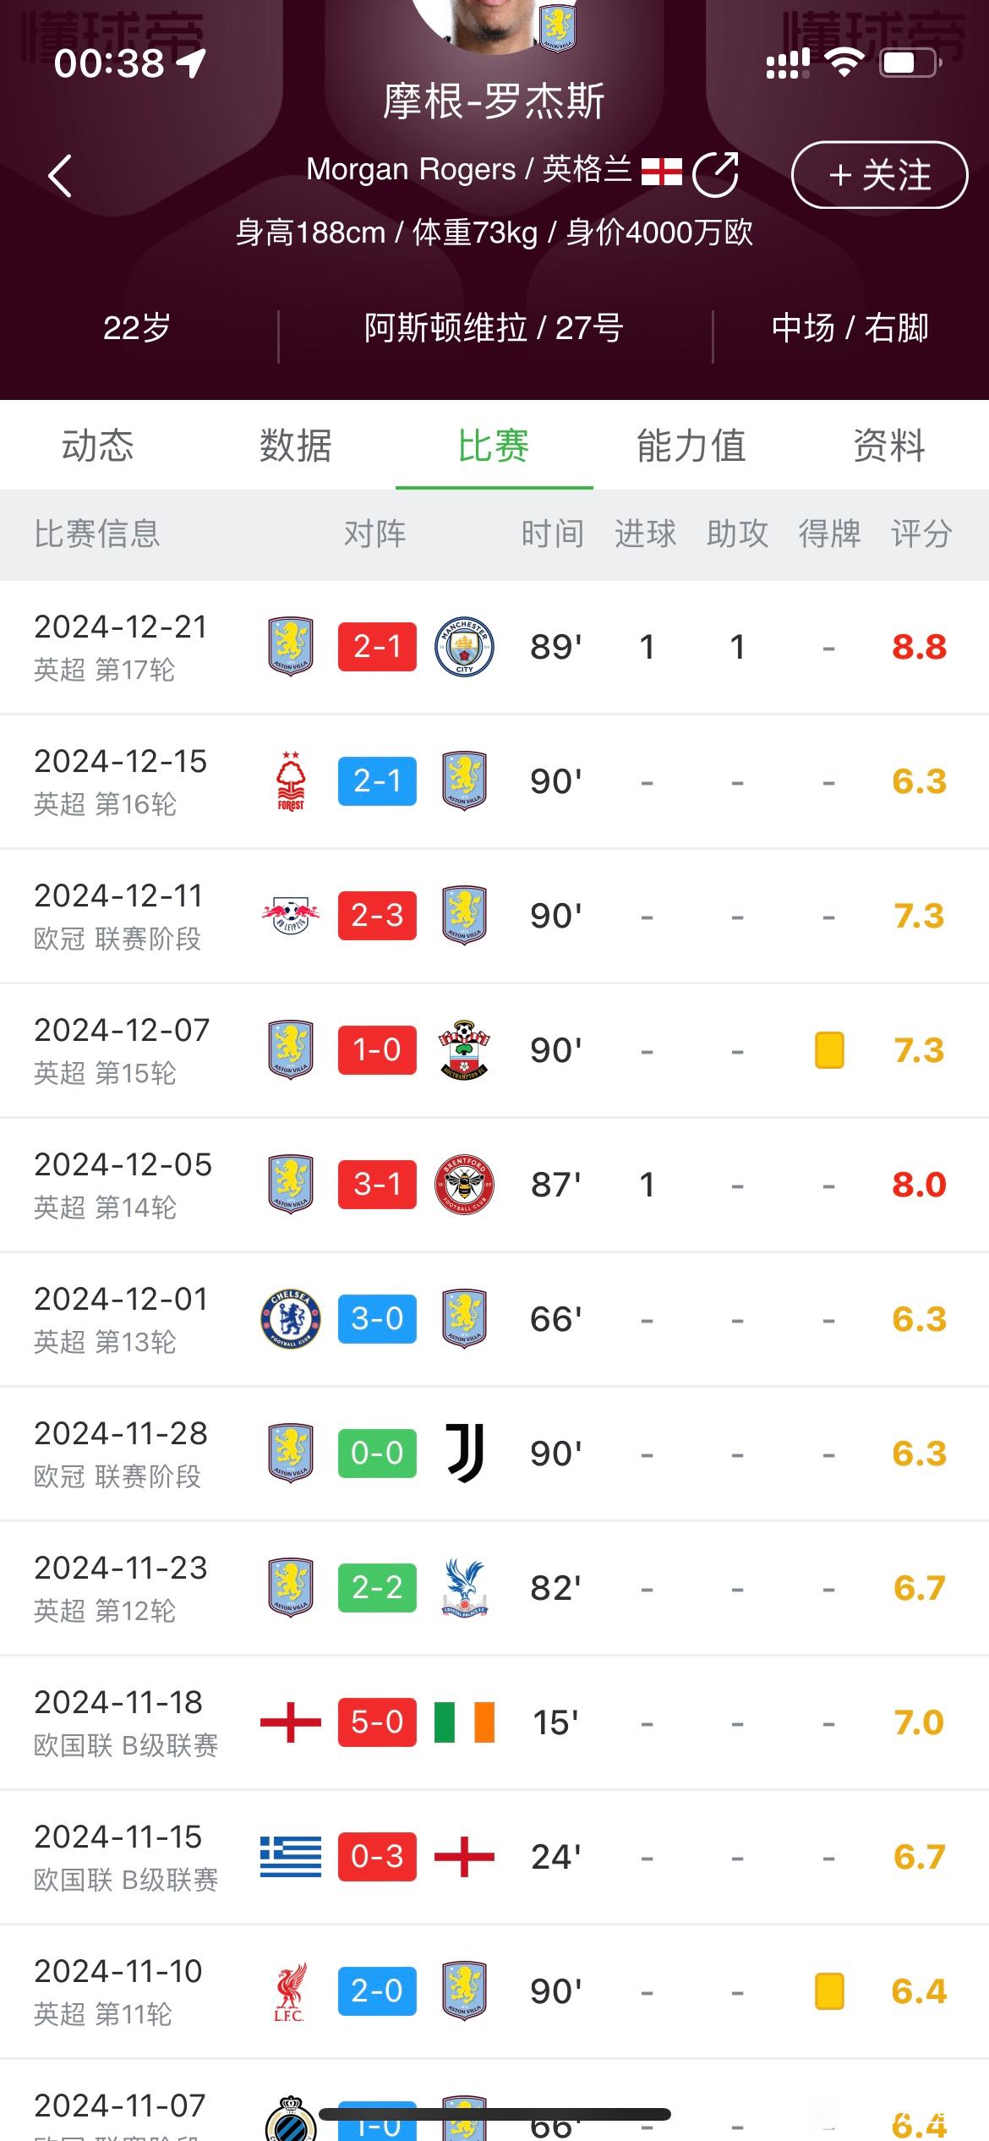
Task: Tap the Brentford club crest
Action: point(464,1184)
